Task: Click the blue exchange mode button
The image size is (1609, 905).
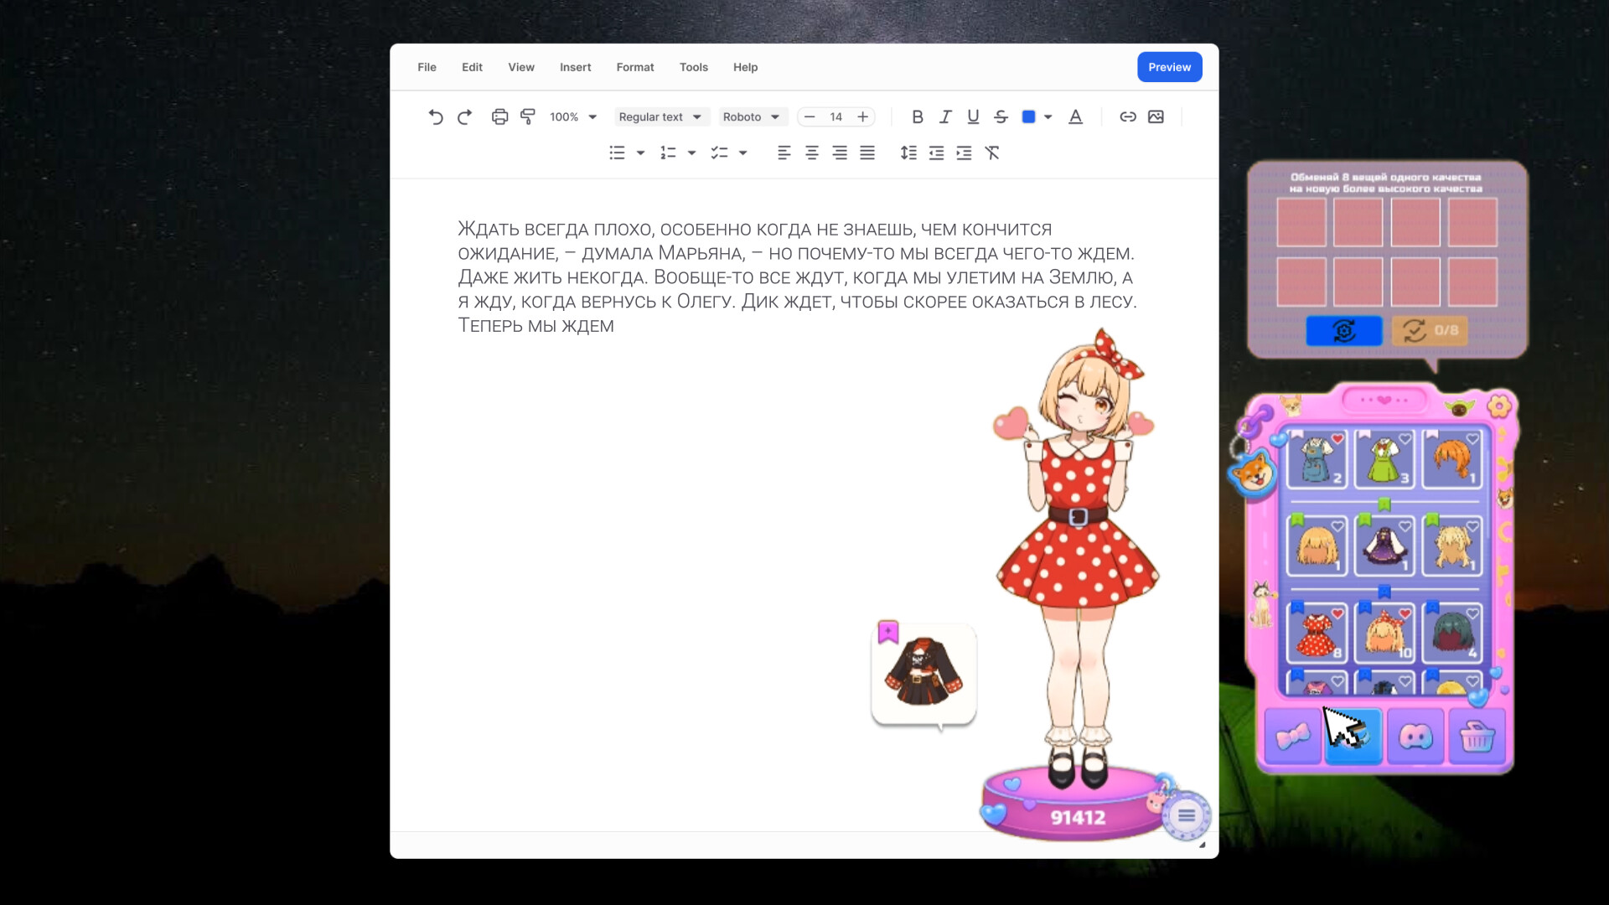Action: tap(1344, 330)
